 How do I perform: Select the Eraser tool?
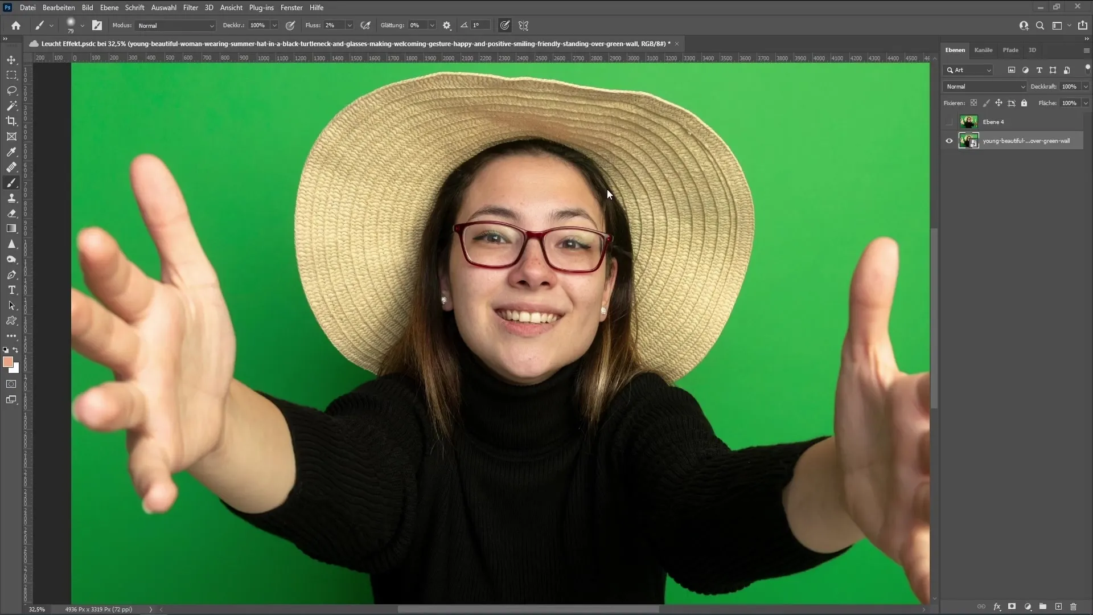11,212
